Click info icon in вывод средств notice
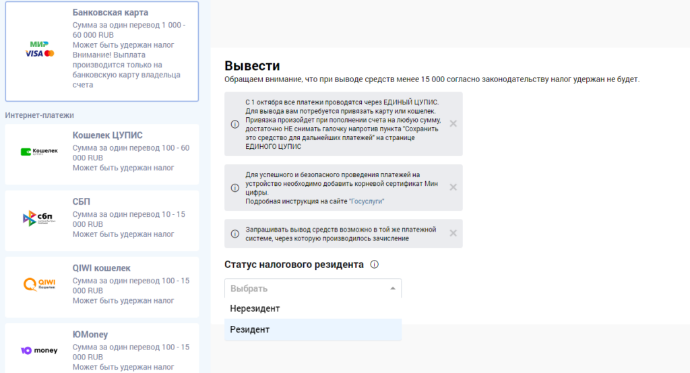This screenshot has width=690, height=373. (x=235, y=234)
